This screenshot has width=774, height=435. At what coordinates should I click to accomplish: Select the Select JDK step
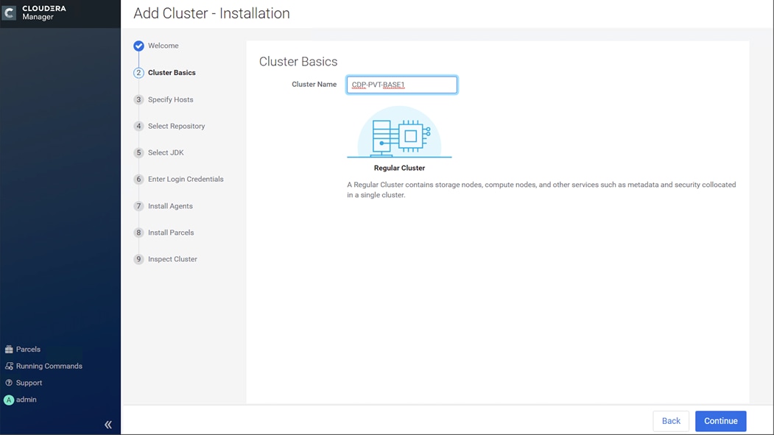coord(166,153)
